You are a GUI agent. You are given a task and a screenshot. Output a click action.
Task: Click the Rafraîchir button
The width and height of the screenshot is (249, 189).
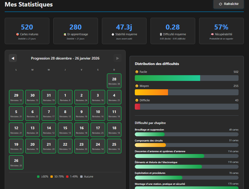229,4
